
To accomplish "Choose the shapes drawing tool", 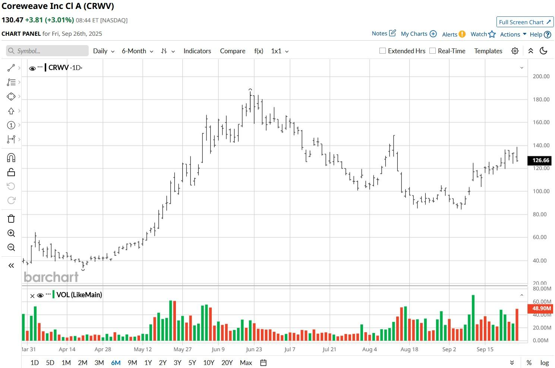I will [x=11, y=96].
